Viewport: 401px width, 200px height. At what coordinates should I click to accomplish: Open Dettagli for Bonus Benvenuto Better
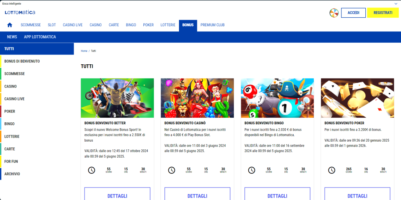(117, 195)
